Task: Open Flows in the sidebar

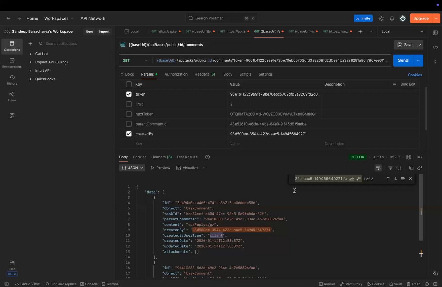Action: 12,97
